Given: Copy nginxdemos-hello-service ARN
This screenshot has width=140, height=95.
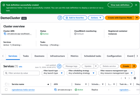Looking at the screenshot, I should coord(55,90).
